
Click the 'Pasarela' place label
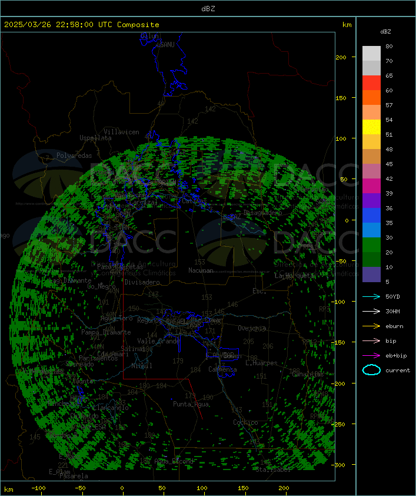(x=74, y=476)
